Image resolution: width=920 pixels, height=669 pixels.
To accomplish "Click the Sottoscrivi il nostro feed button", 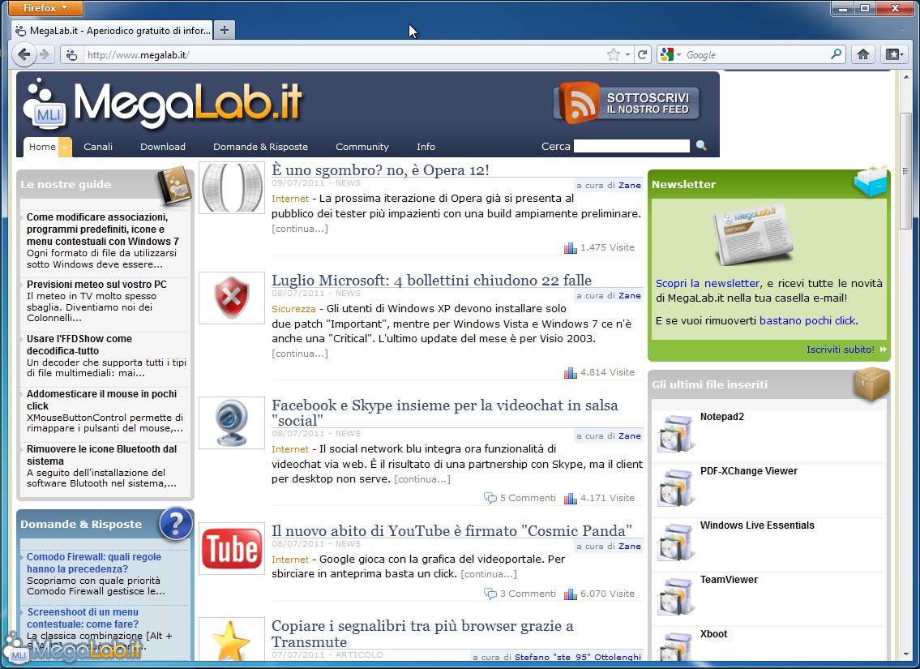I will (x=627, y=103).
